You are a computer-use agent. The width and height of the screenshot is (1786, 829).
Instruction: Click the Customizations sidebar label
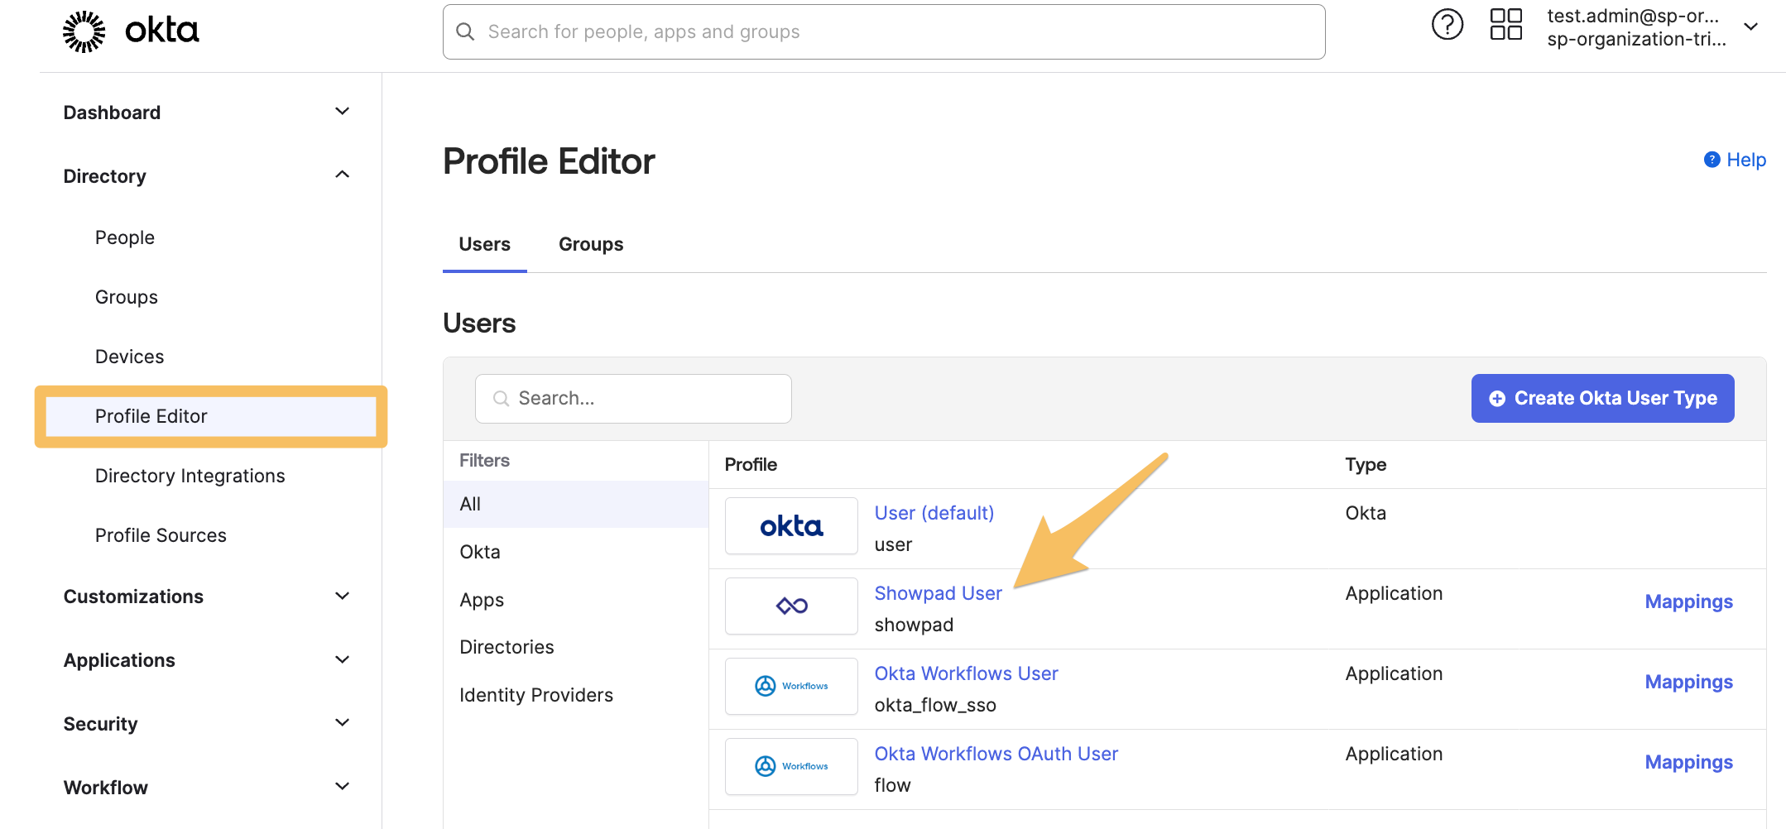[x=133, y=597]
